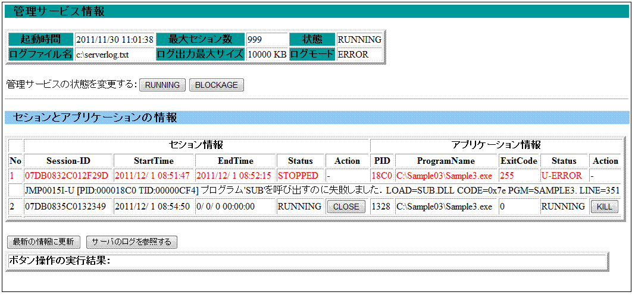Click the ボタン操作の実行結果 result field
Viewport: 632px width, 295px height.
point(306,261)
